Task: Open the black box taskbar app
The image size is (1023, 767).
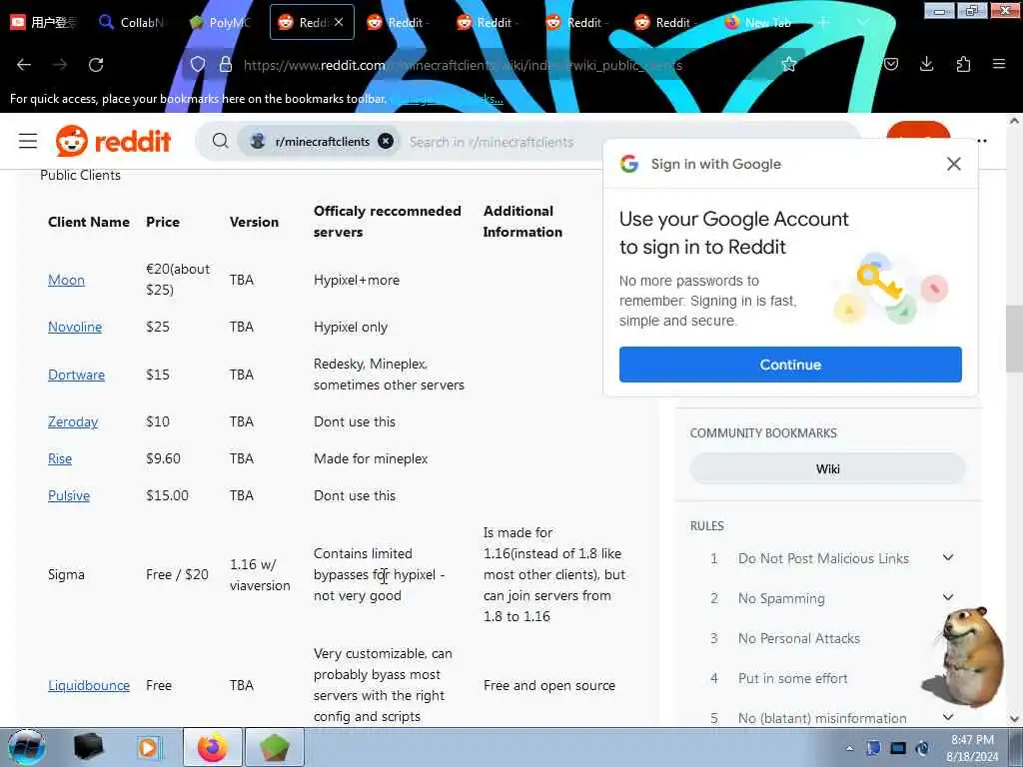Action: click(x=89, y=747)
